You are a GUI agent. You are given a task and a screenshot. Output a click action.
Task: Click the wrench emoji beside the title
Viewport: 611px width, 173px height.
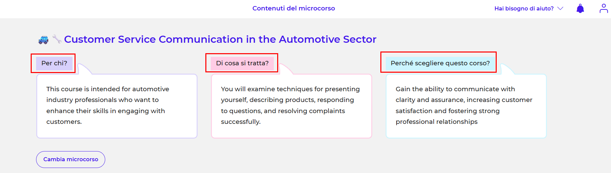(57, 39)
